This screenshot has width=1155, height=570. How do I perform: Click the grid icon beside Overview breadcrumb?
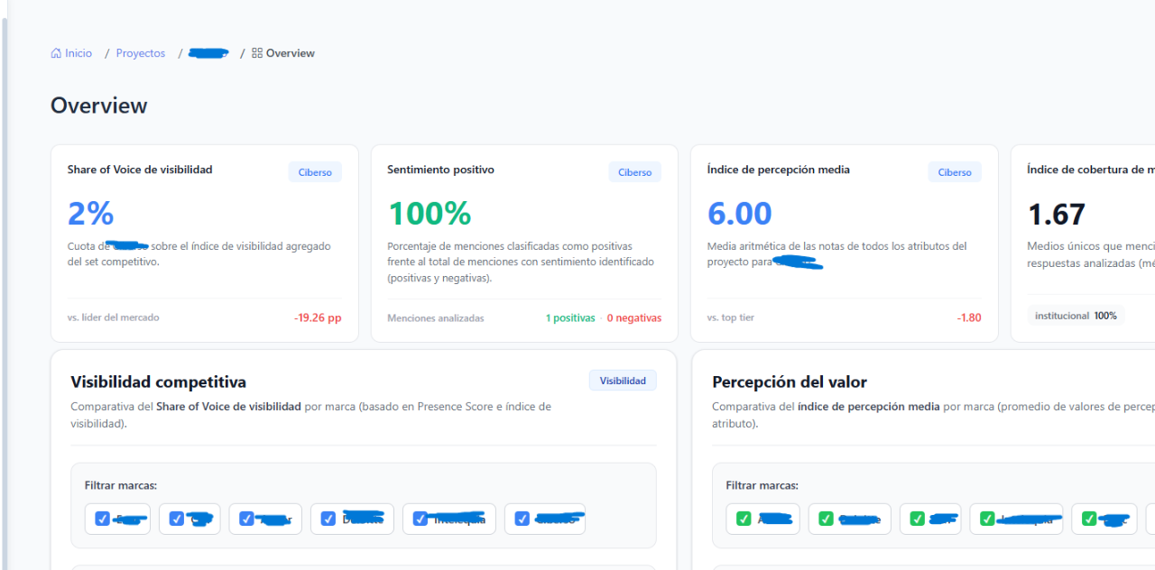click(257, 53)
